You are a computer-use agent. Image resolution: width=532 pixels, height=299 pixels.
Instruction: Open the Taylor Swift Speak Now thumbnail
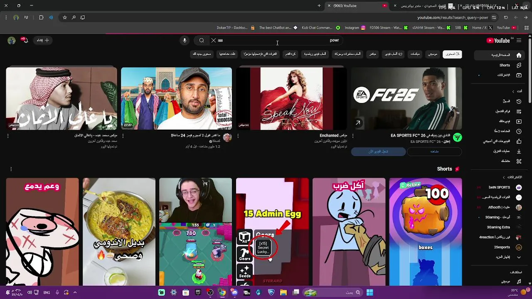[x=291, y=98]
